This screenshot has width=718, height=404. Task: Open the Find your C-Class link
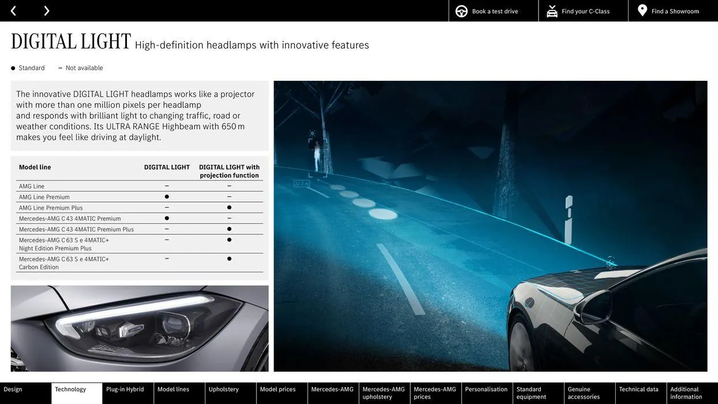click(585, 12)
